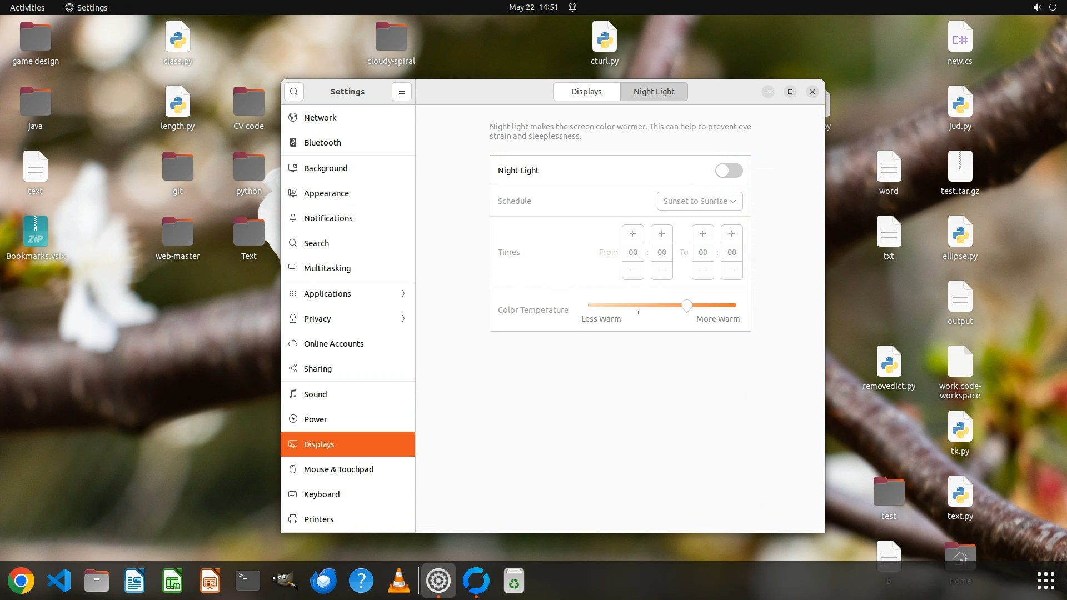
Task: Enable the Night Light switch
Action: 729,171
